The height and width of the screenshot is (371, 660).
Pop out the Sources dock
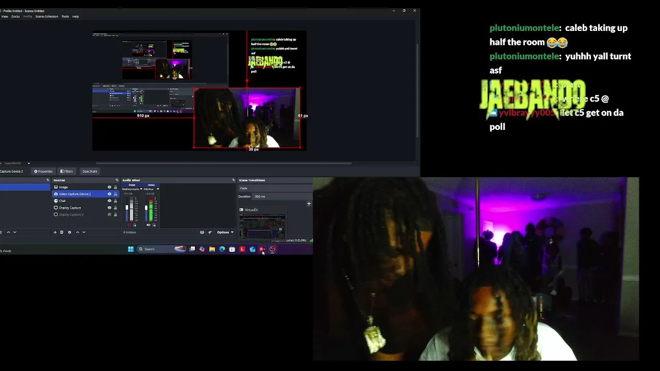(x=117, y=180)
